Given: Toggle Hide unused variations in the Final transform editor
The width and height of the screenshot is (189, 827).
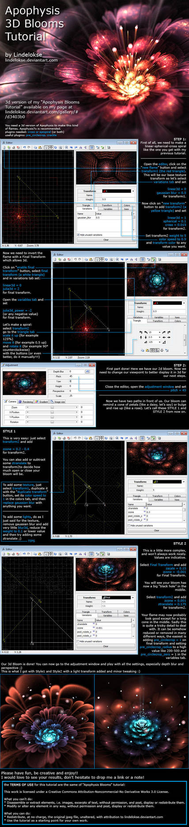Looking at the screenshot, I should click(x=78, y=641).
